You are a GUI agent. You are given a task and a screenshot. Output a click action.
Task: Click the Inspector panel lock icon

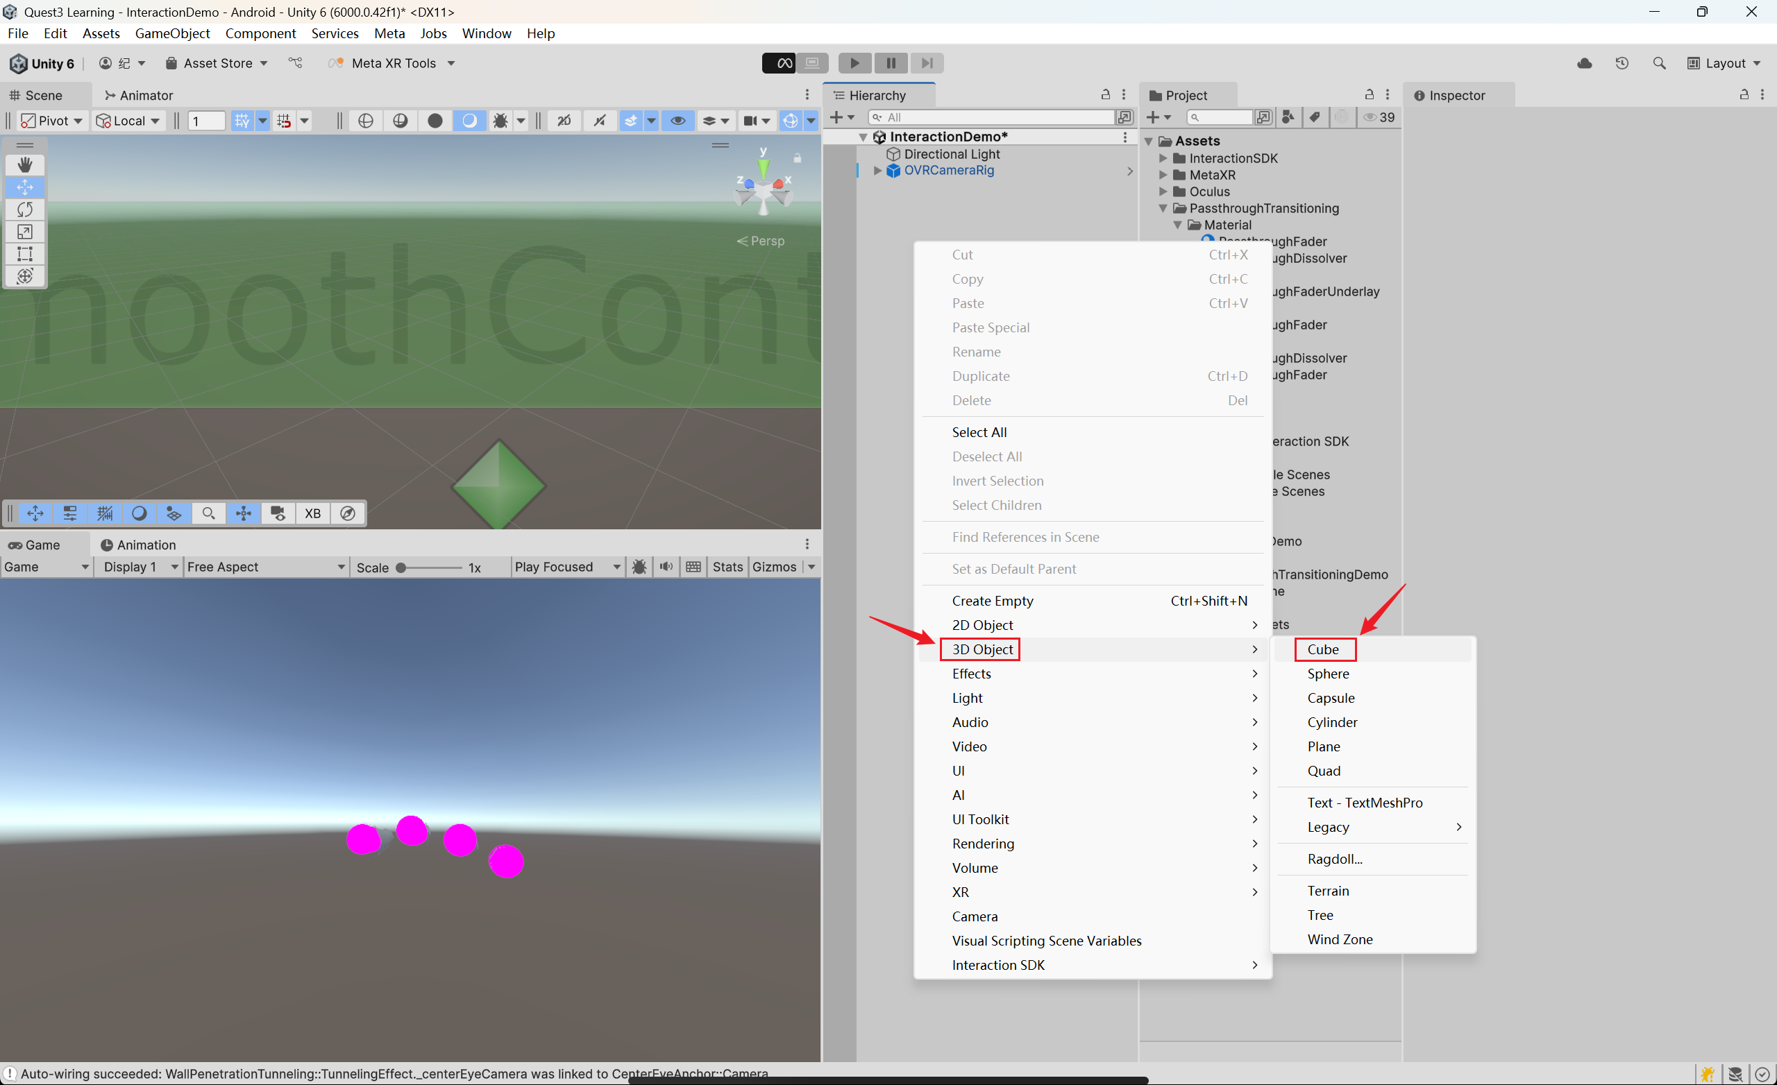pyautogui.click(x=1744, y=94)
